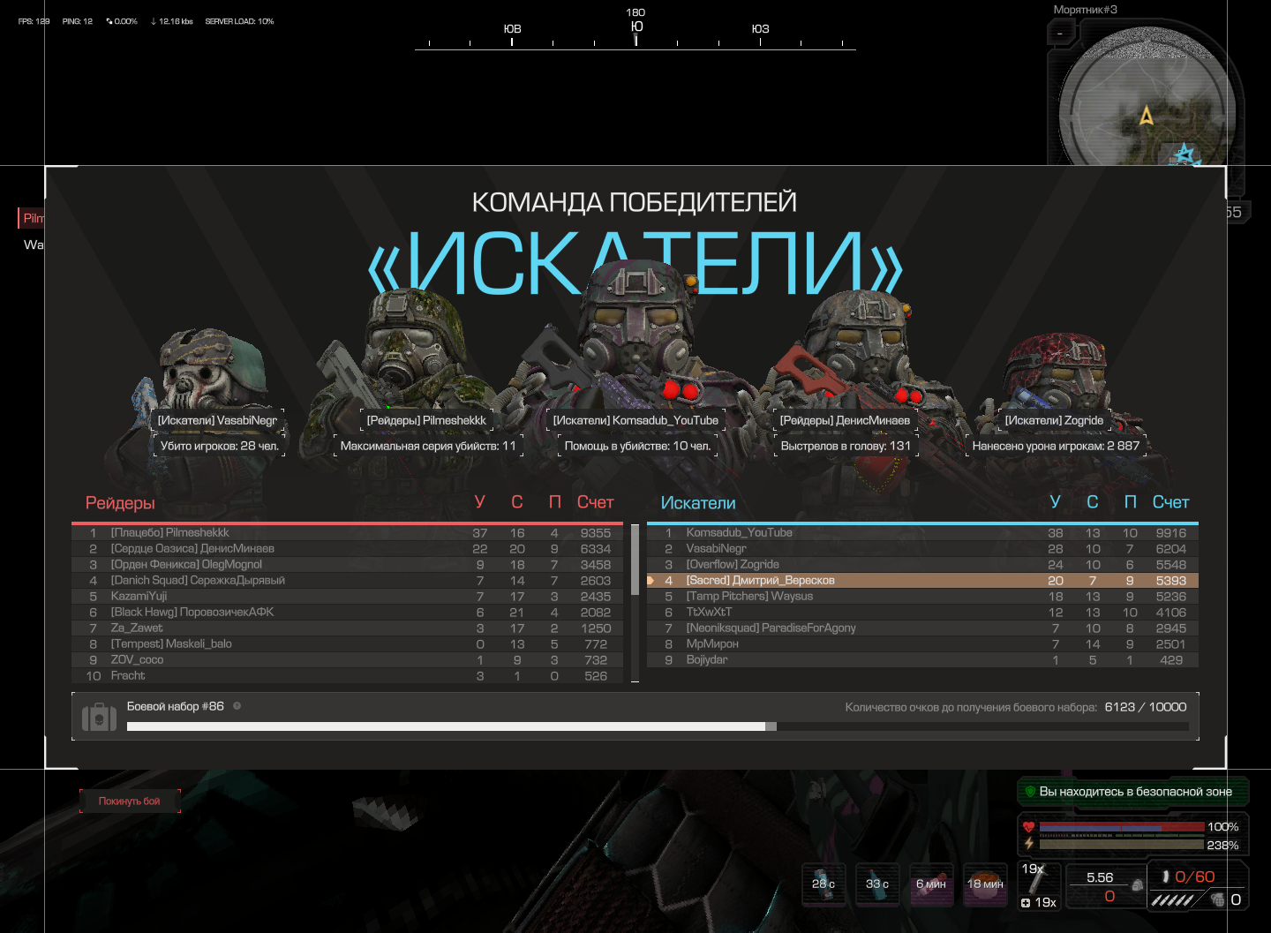Click the heart health icon

coord(1029,827)
